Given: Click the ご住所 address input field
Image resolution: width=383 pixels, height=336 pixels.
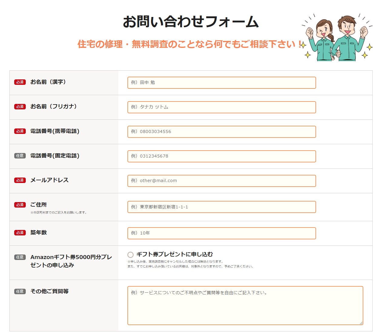Looking at the screenshot, I should pos(221,207).
